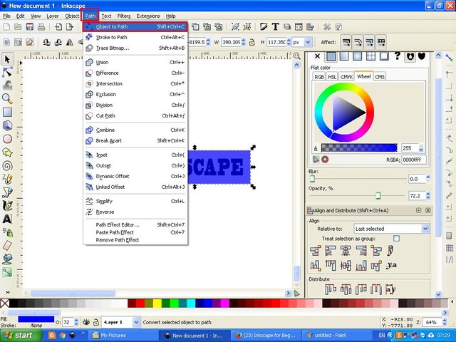Click the RGBA hex input field
The width and height of the screenshot is (456, 342).
pos(414,160)
